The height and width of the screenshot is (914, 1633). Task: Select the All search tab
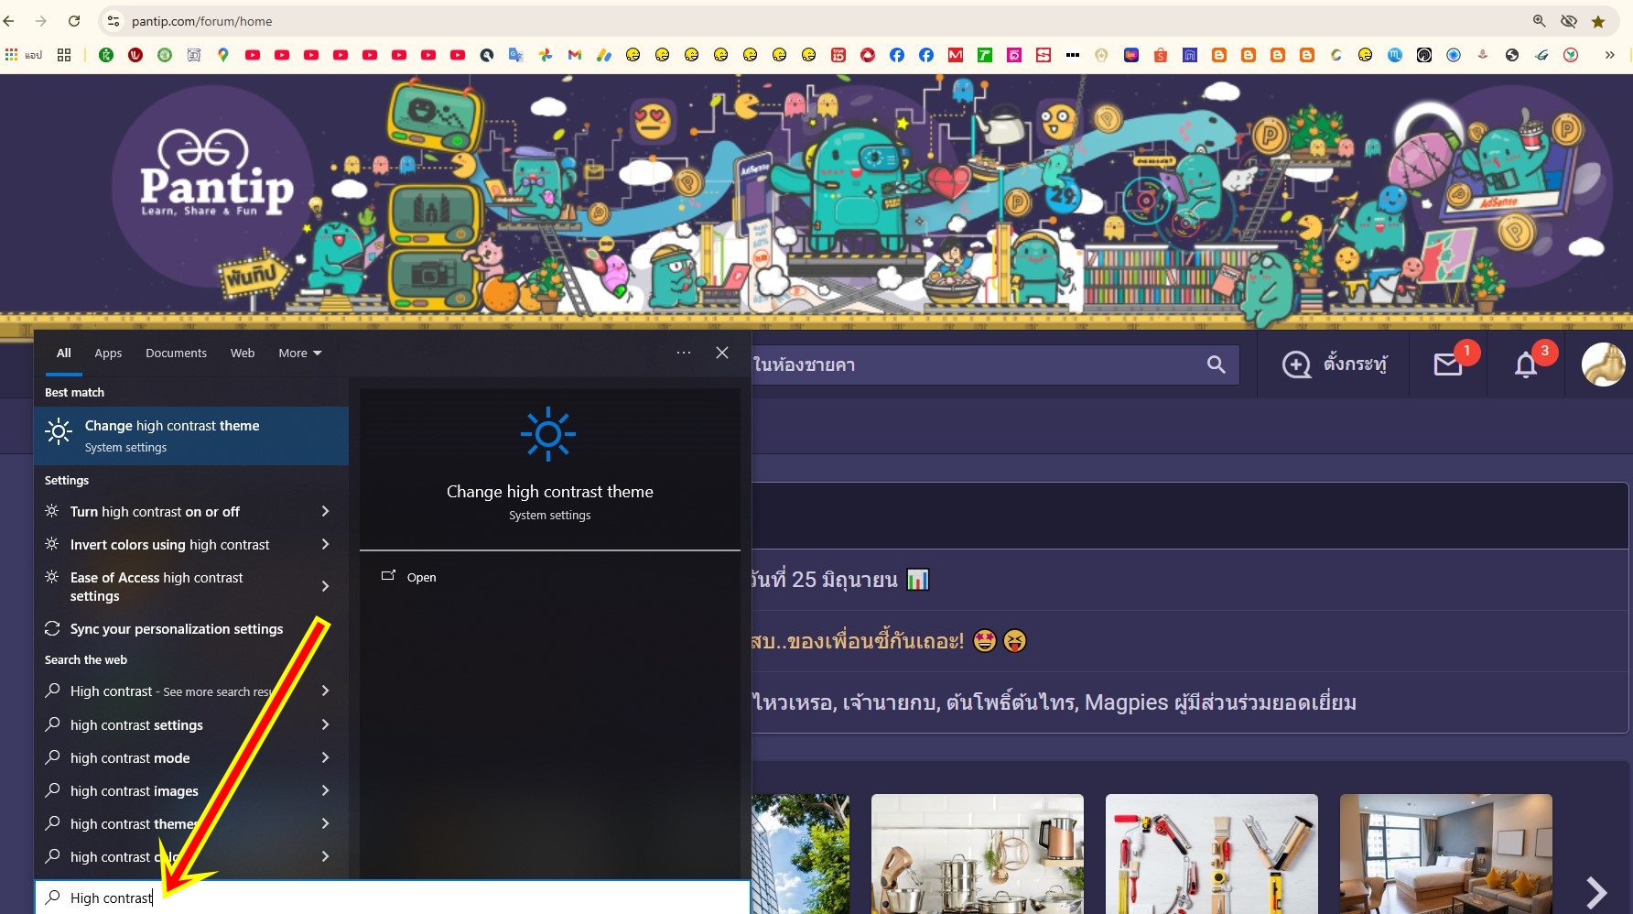[64, 353]
